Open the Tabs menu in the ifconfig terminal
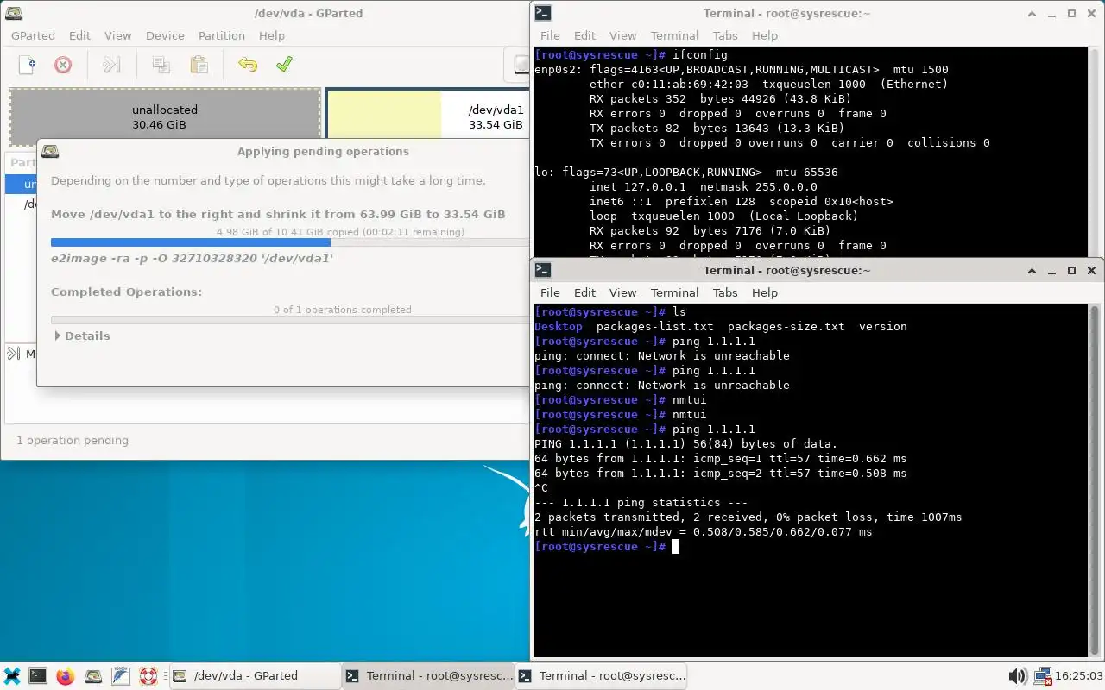The width and height of the screenshot is (1105, 690). [x=725, y=35]
